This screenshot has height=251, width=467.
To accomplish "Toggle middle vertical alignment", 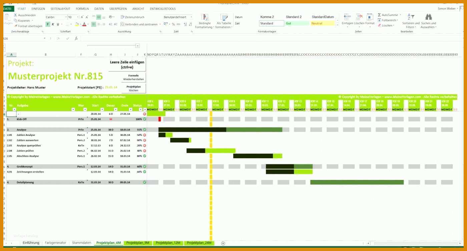I will (99, 17).
